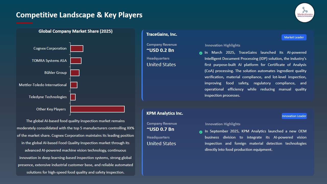Click the market consolidation summary paragraph

76,147
